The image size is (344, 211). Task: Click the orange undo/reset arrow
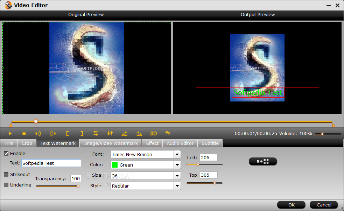[x=168, y=133]
